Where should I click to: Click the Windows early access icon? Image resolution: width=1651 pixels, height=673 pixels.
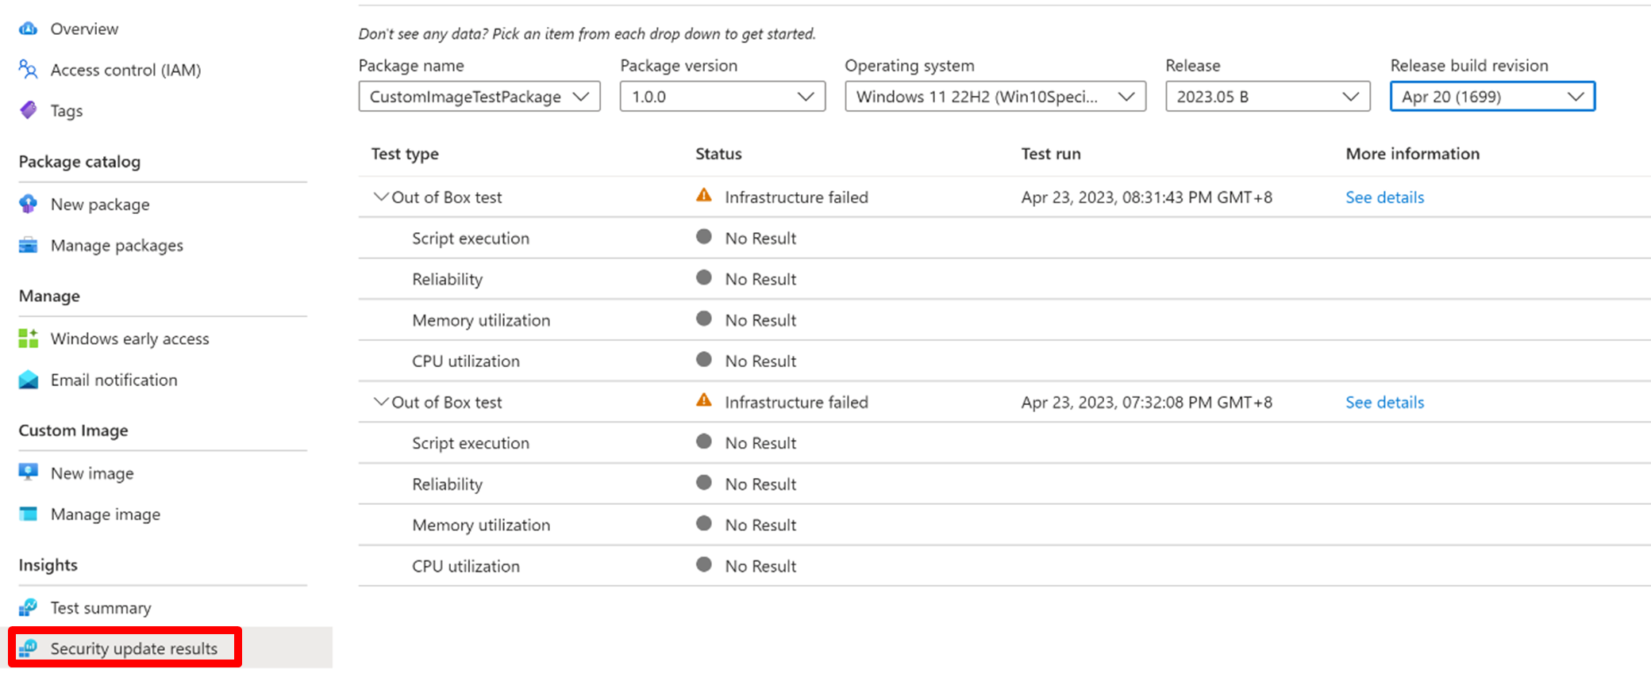pos(29,338)
